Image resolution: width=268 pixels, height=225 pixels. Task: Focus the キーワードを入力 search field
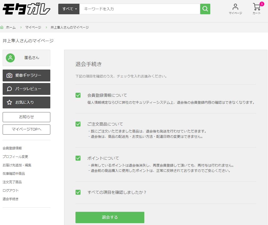click(x=140, y=9)
